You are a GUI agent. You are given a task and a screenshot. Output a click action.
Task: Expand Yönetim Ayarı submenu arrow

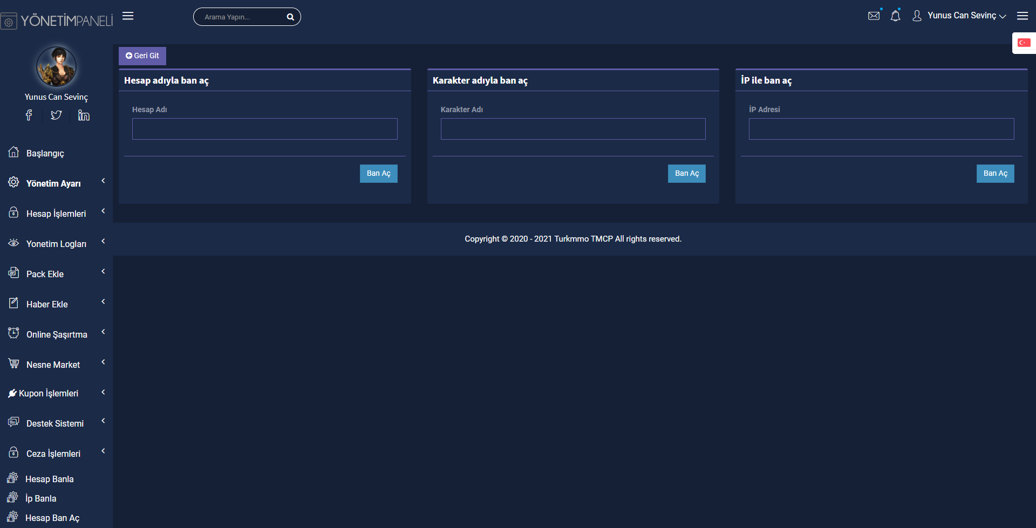pyautogui.click(x=103, y=181)
